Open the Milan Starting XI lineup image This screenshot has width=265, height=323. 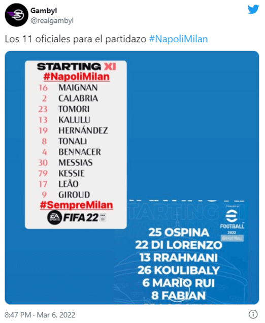point(76,145)
